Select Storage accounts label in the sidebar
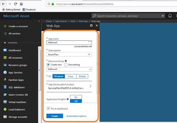The height and width of the screenshot is (123, 177). pyautogui.click(x=18, y=117)
